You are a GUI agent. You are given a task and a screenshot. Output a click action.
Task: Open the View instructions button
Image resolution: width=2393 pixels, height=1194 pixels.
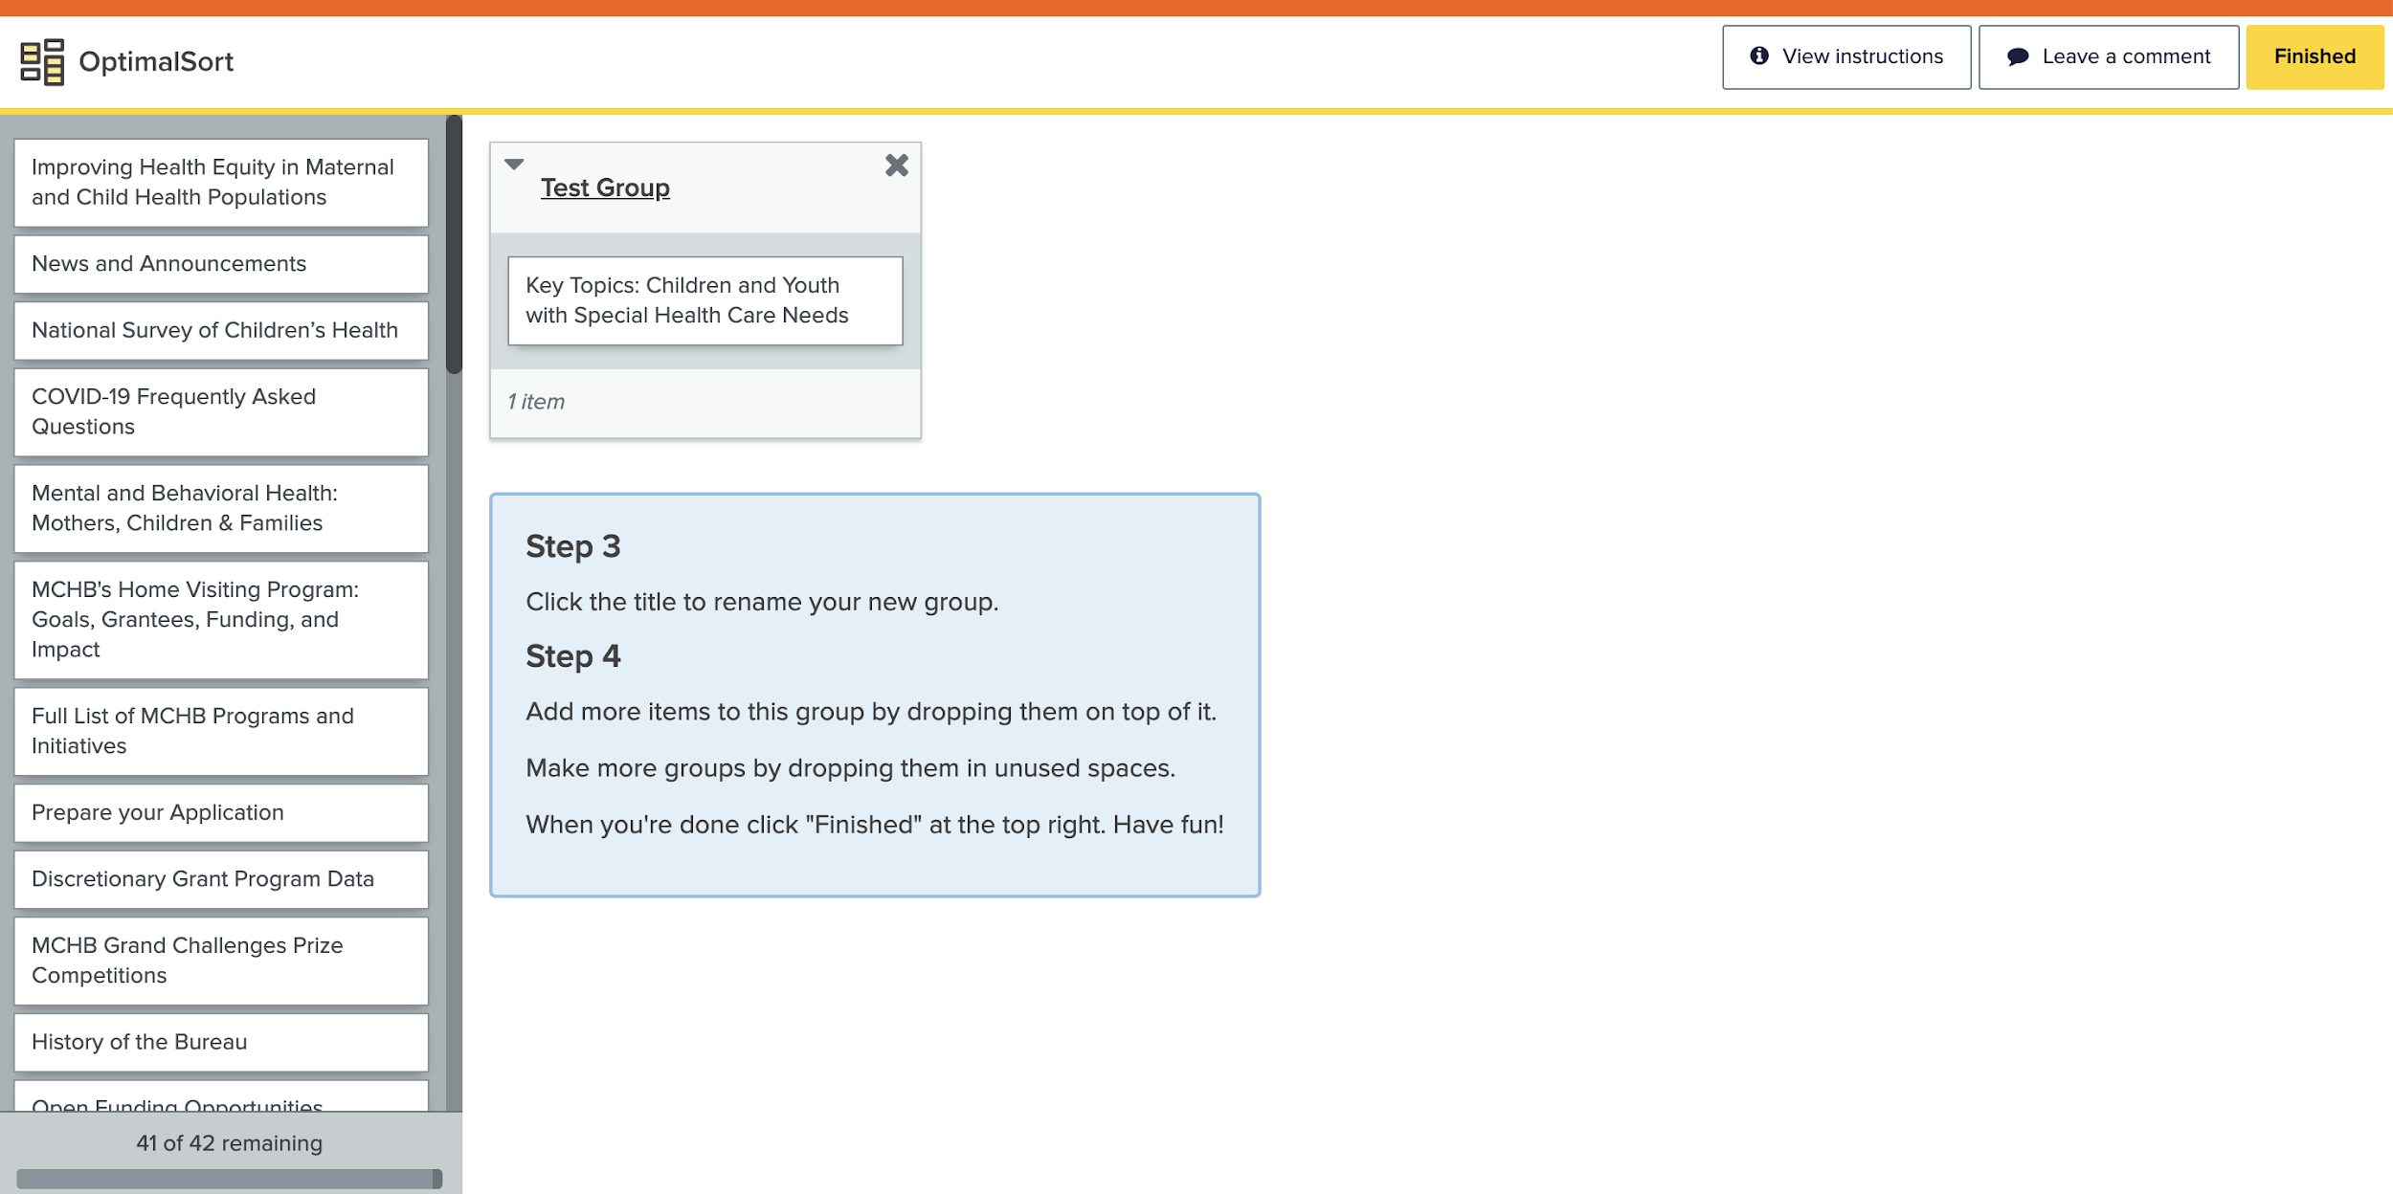(1845, 56)
